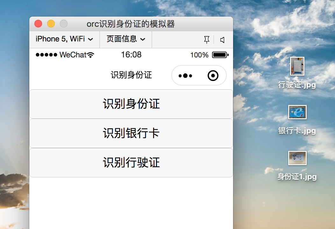Click the 100% battery percentage text

coord(199,55)
